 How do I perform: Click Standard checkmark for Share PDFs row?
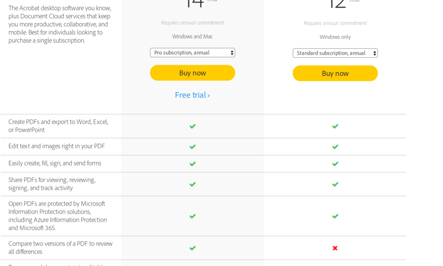coord(335,184)
